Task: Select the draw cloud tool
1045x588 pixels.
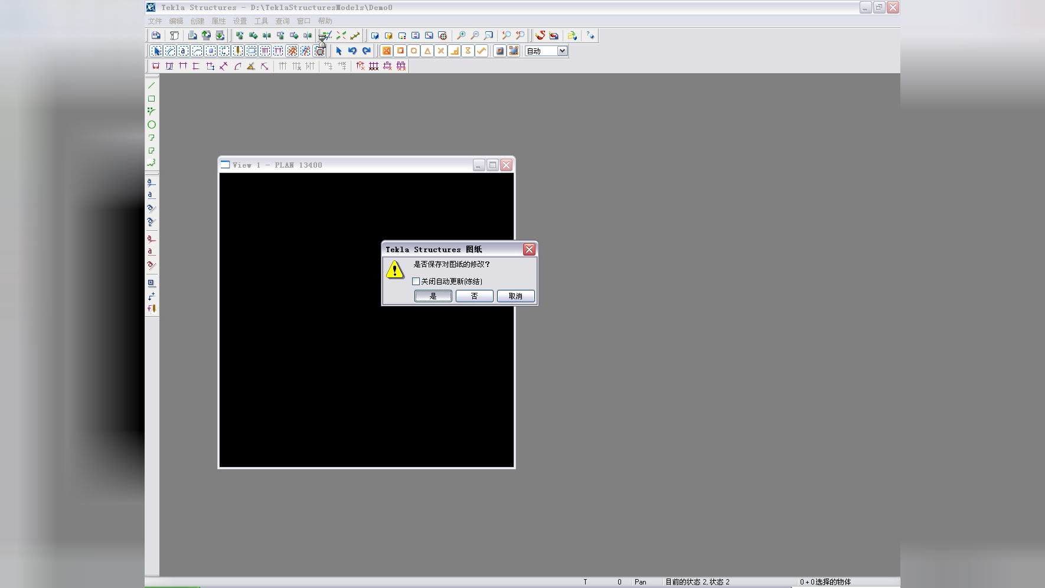Action: click(x=152, y=164)
